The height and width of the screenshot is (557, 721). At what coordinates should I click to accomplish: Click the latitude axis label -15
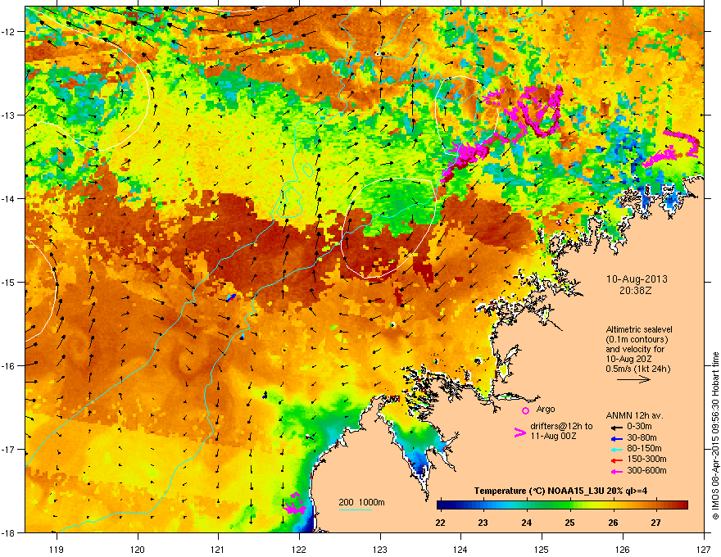click(x=9, y=282)
